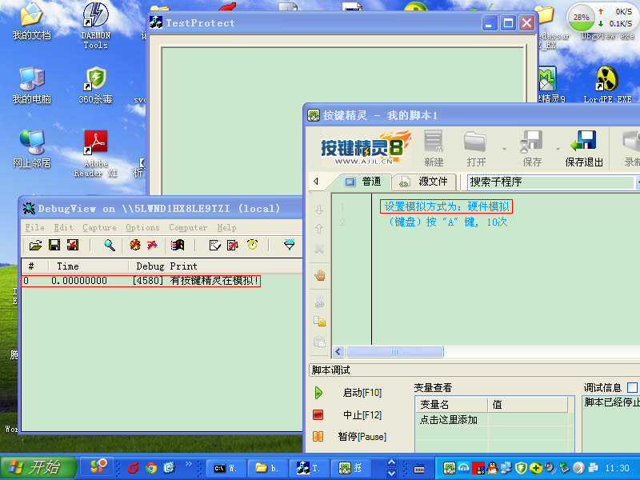Open LordPE.EXE desktop icon

(x=607, y=85)
